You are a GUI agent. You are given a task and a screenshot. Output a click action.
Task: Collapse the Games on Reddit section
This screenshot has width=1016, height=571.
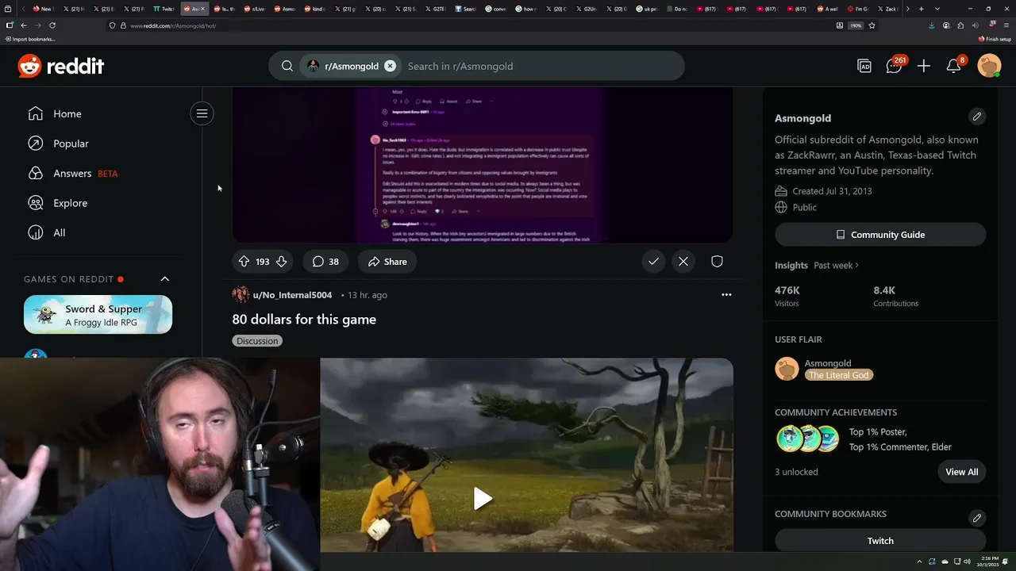pos(165,279)
